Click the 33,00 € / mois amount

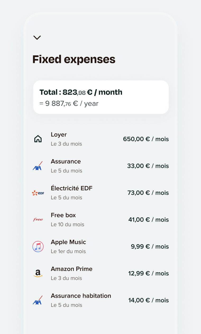pos(148,166)
